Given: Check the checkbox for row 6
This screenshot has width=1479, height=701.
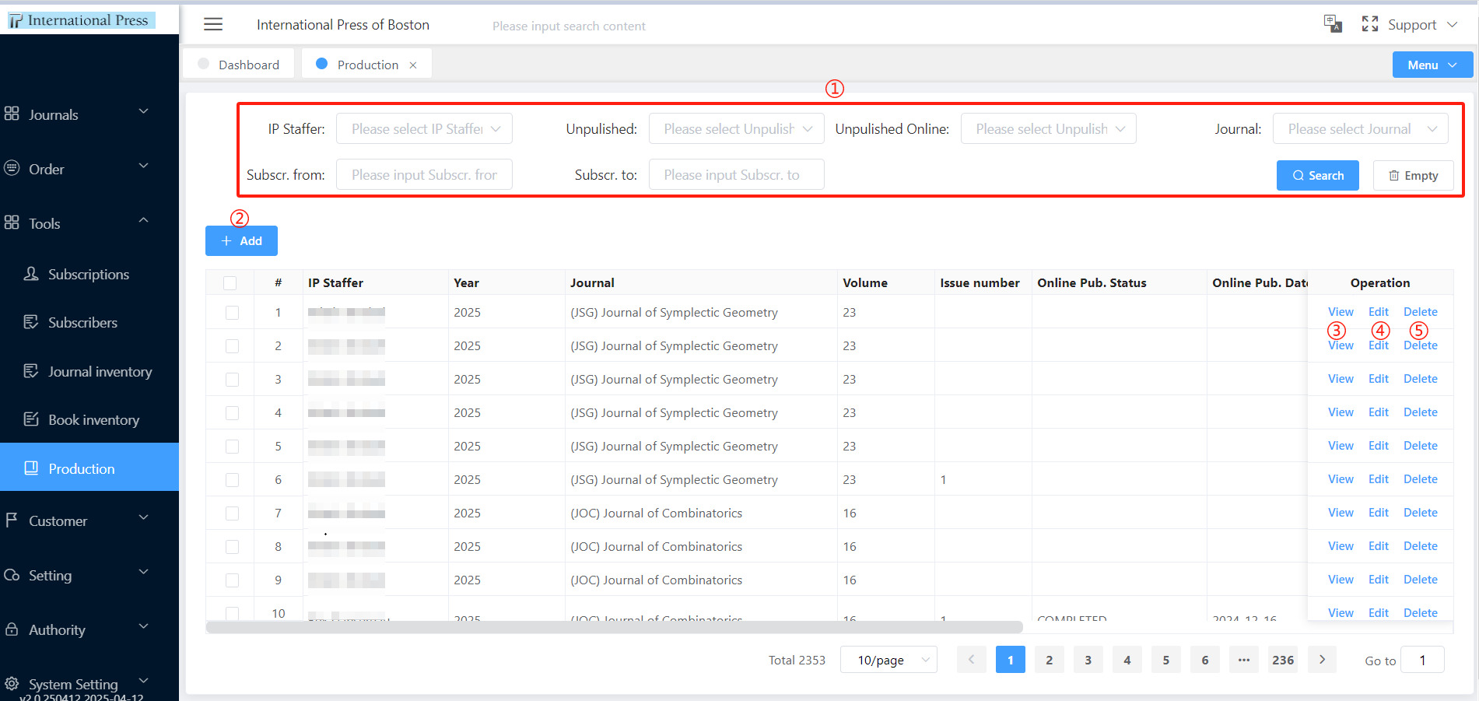Looking at the screenshot, I should coord(232,480).
